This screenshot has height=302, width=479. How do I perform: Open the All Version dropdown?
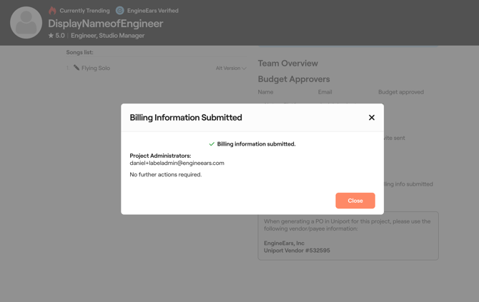[230, 69]
